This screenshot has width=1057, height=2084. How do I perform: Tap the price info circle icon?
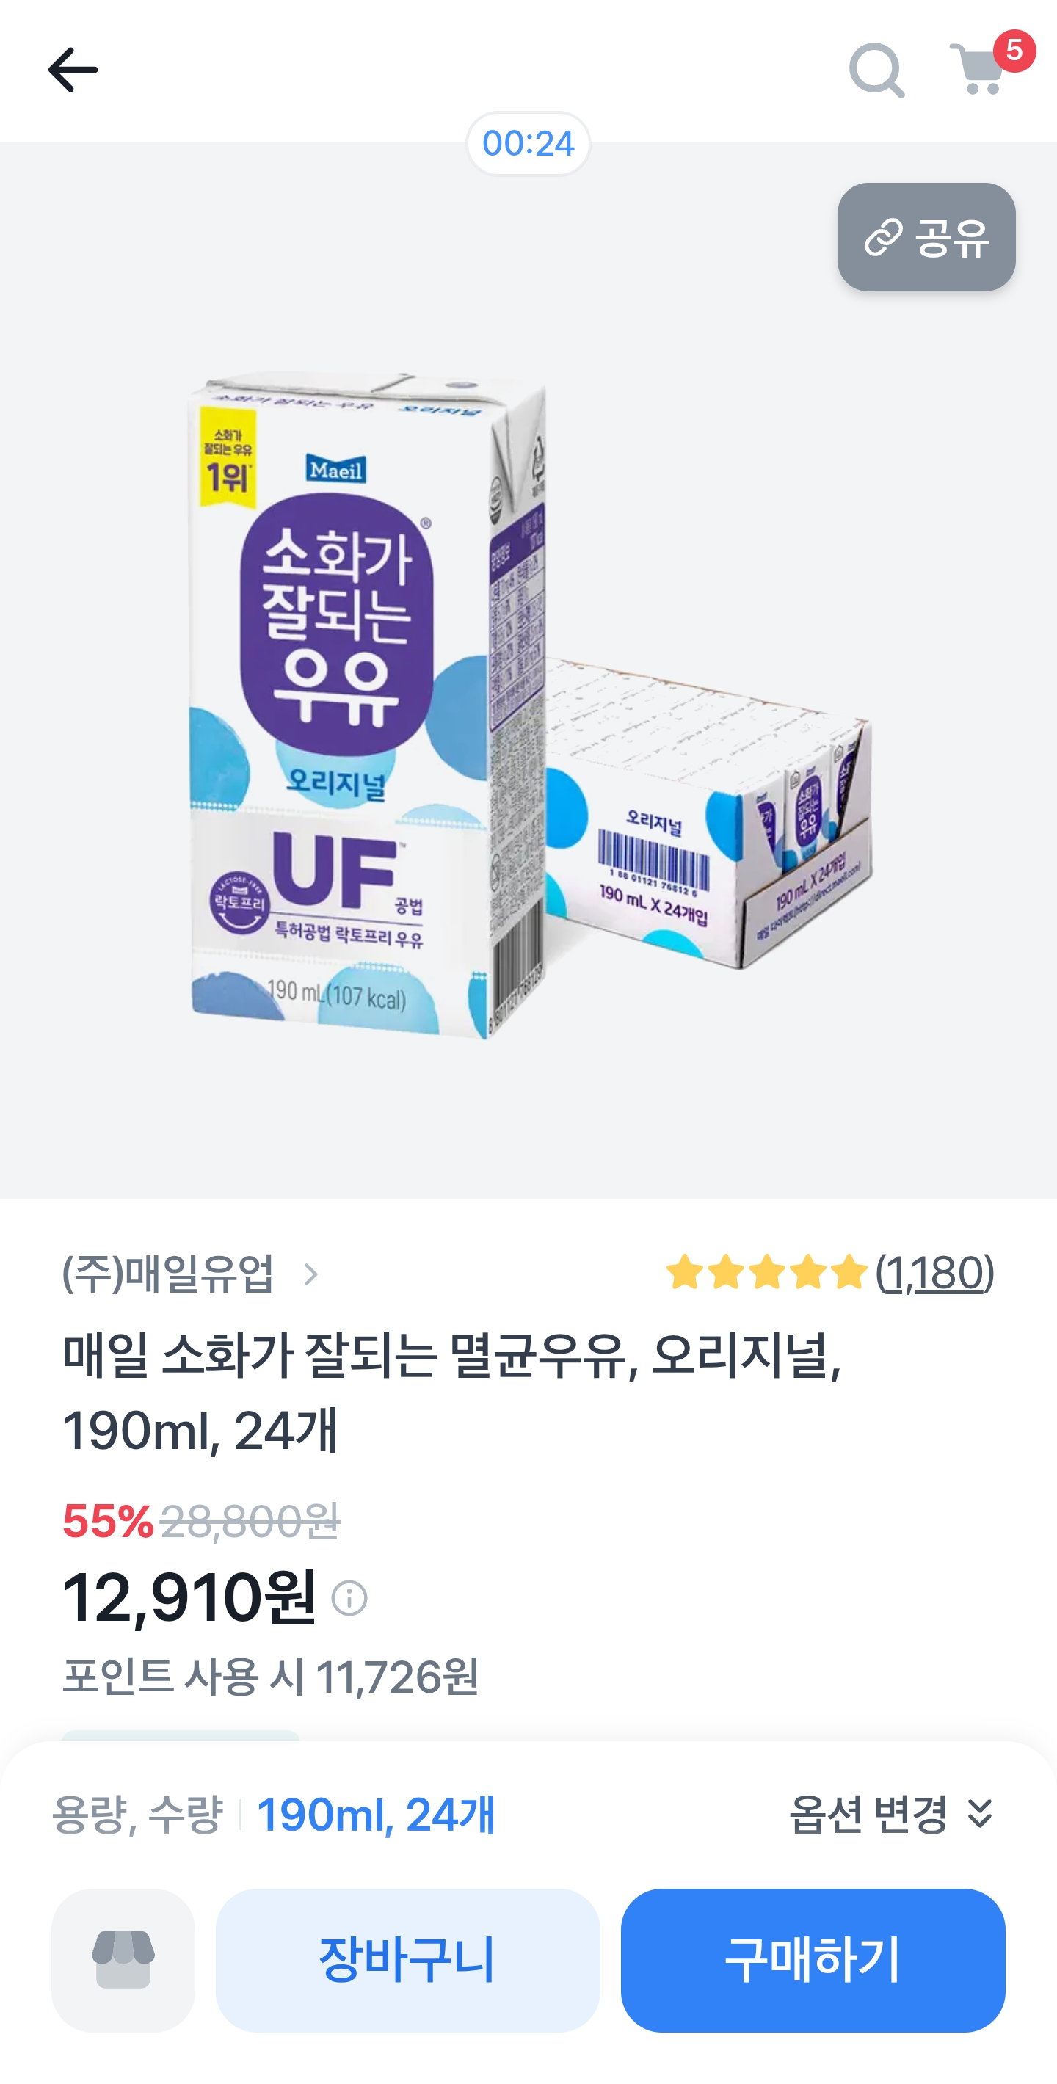point(349,1598)
